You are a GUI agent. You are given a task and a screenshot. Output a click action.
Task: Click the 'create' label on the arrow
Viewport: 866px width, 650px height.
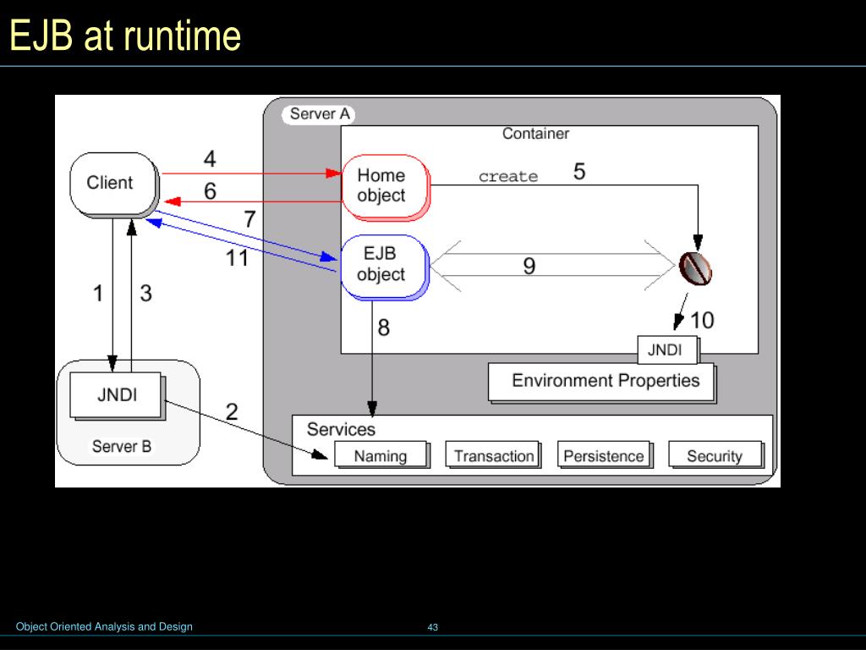[x=508, y=176]
